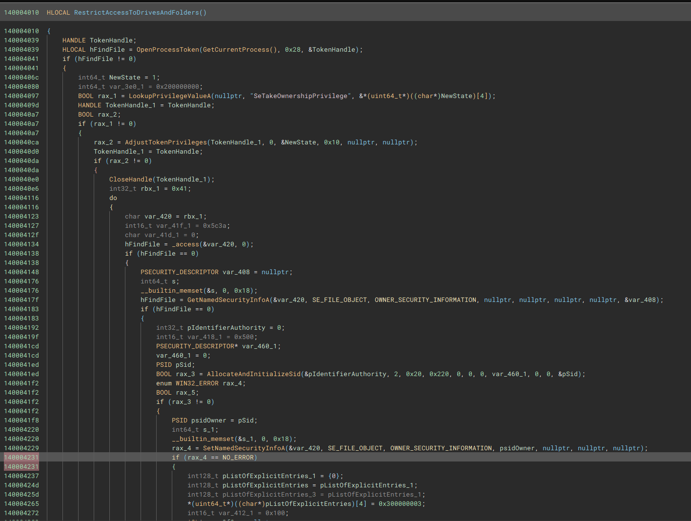
Task: Select the CloseHandle call
Action: tap(130, 180)
